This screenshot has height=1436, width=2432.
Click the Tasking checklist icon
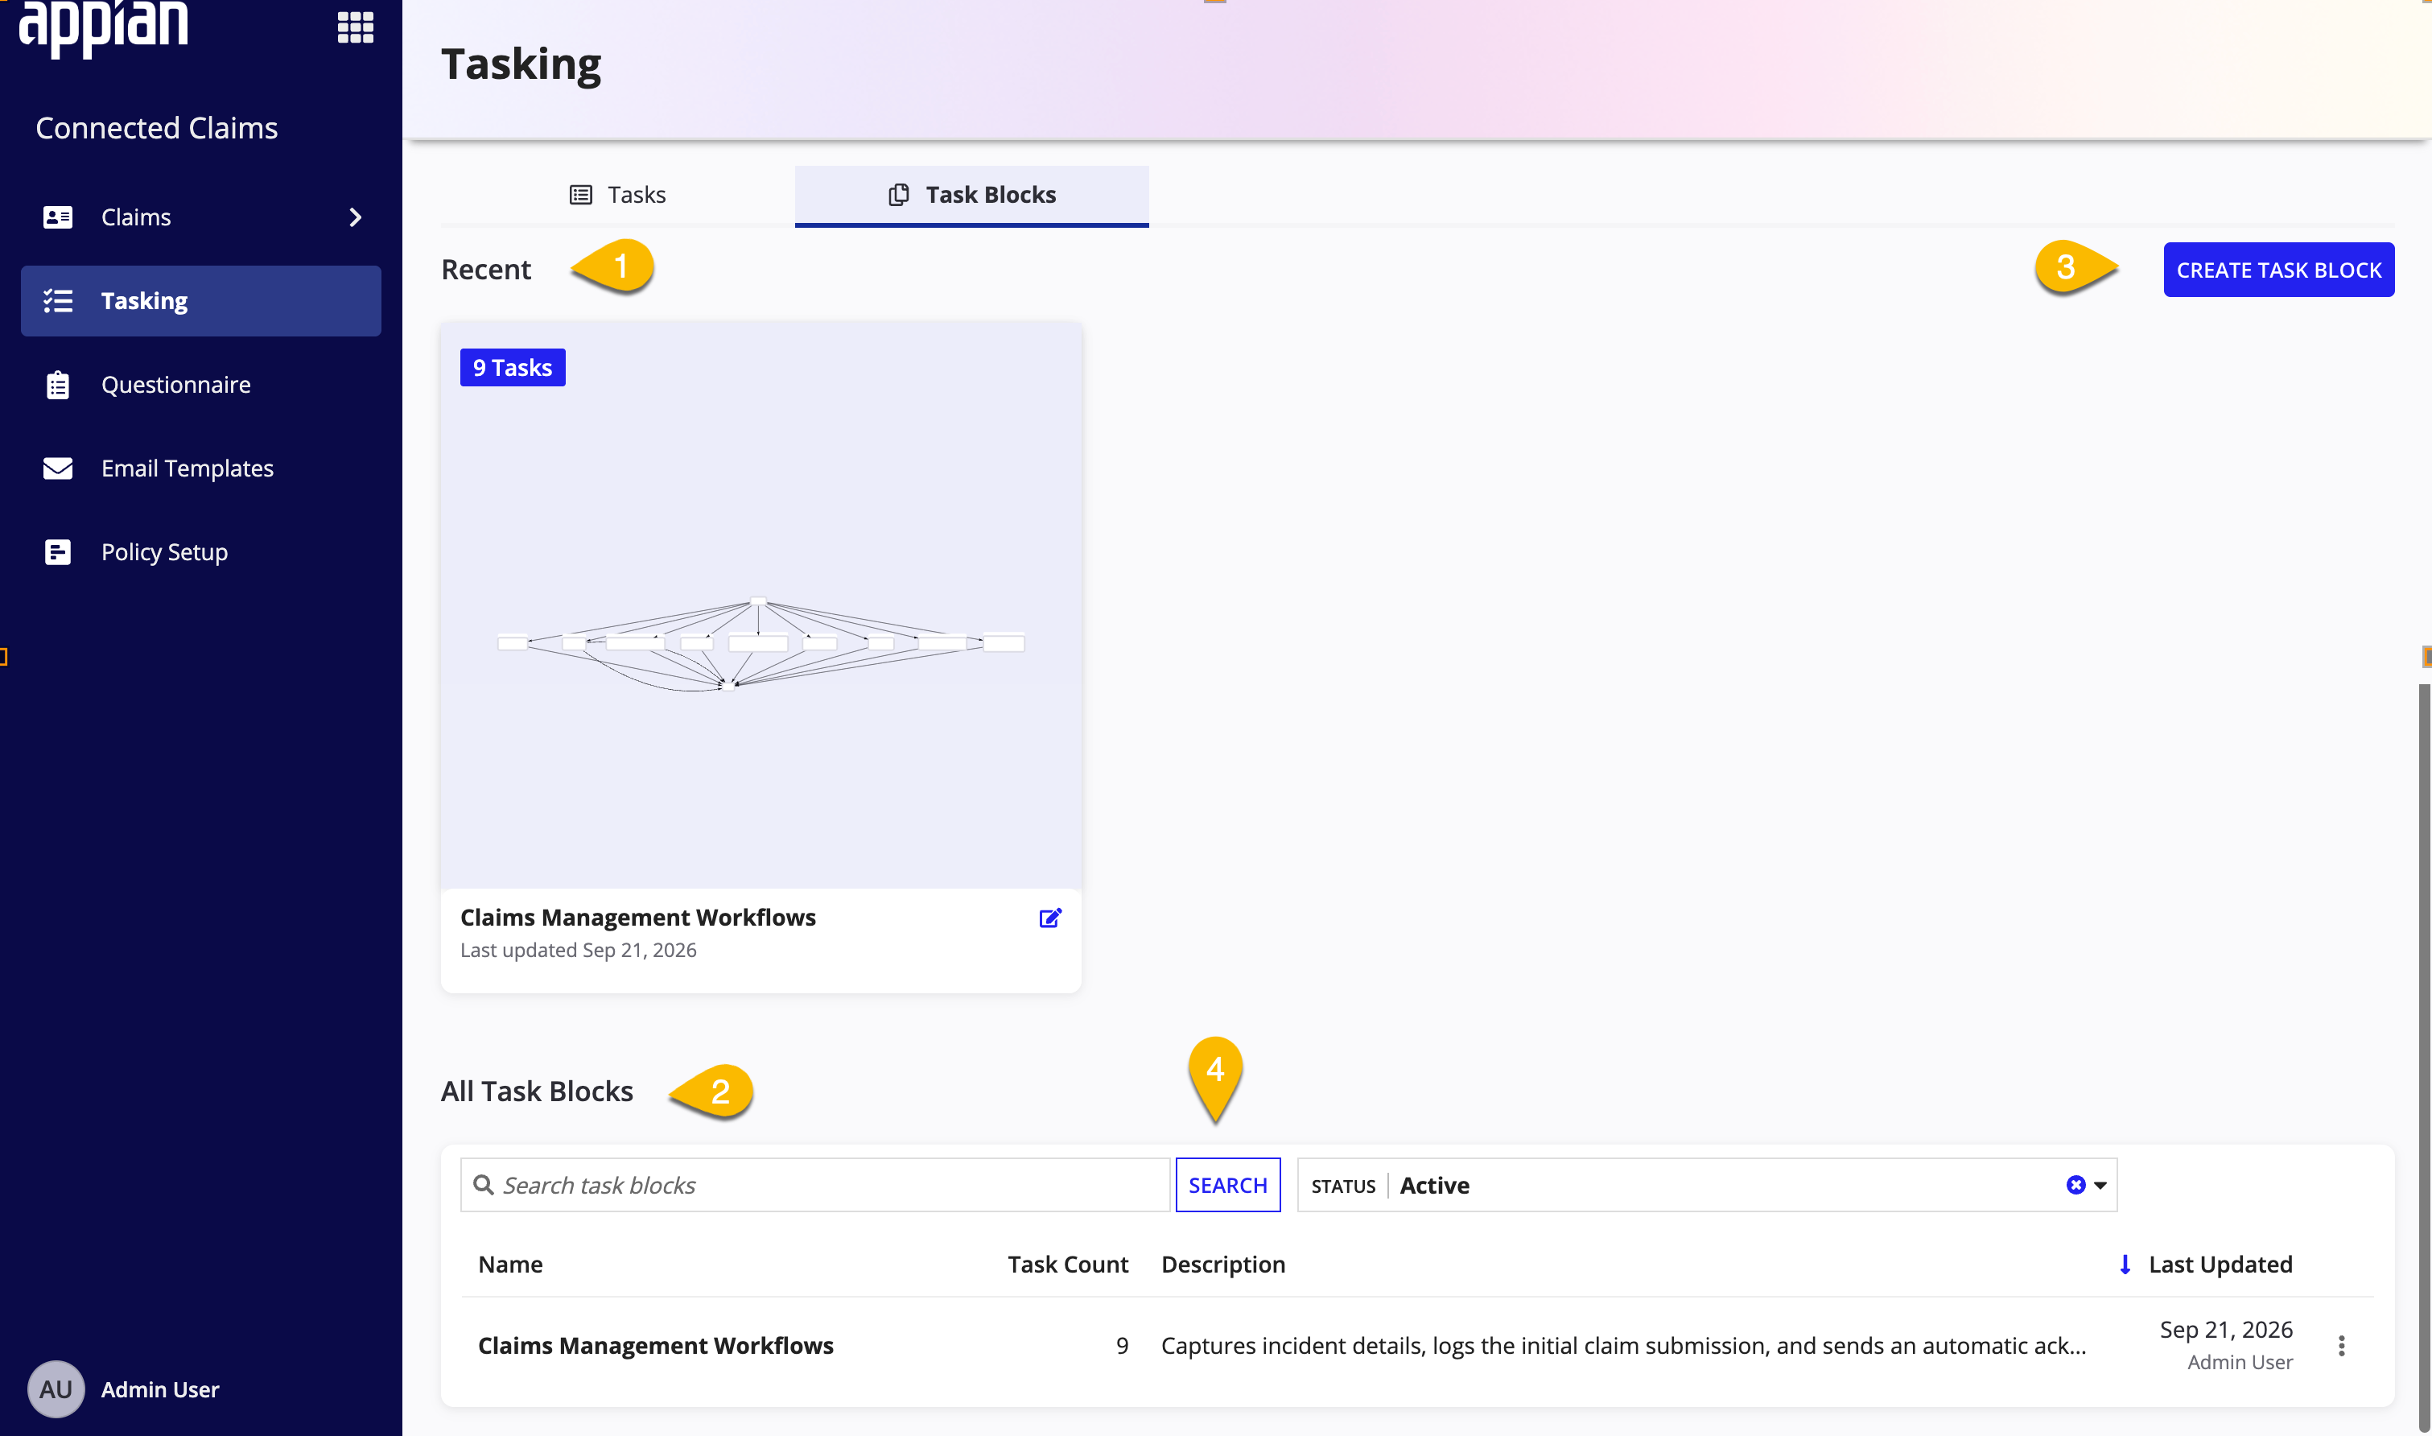(x=58, y=301)
